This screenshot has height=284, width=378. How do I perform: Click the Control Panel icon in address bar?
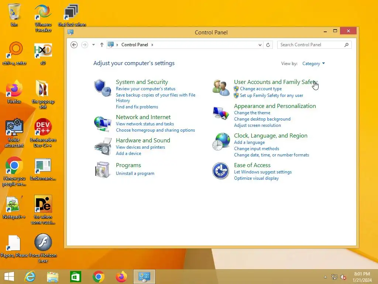point(111,44)
